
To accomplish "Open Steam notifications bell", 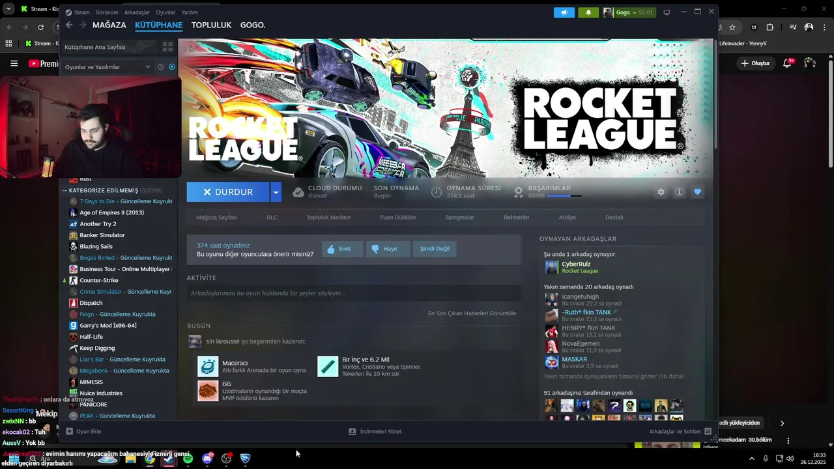I will (x=588, y=12).
